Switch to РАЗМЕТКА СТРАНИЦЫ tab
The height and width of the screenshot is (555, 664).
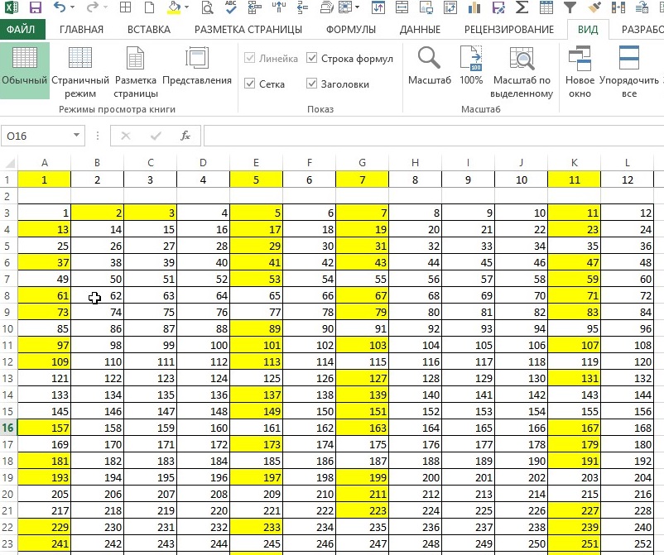(248, 30)
